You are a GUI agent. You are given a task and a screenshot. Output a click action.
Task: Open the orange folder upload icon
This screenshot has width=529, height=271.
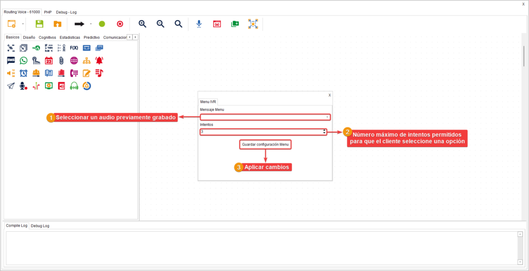point(57,24)
